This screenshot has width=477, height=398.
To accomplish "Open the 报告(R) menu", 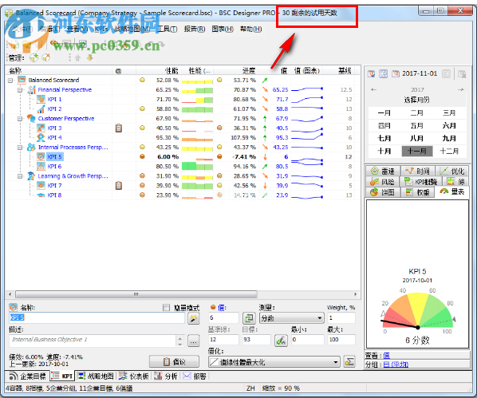I will tap(195, 29).
